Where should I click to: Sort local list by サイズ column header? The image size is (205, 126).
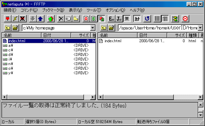(81, 35)
